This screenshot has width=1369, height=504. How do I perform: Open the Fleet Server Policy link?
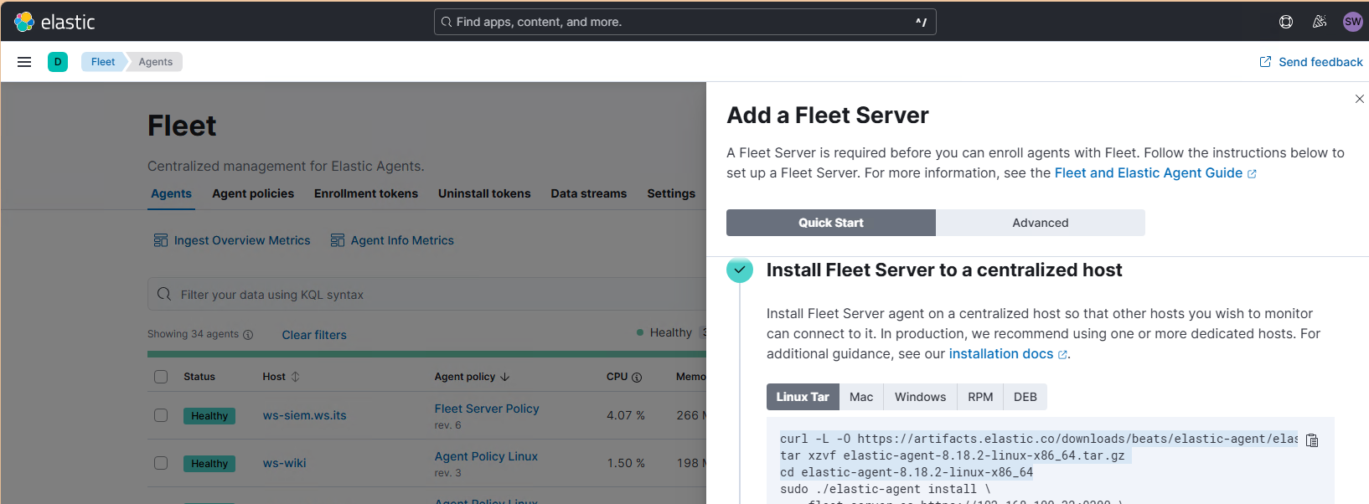487,409
